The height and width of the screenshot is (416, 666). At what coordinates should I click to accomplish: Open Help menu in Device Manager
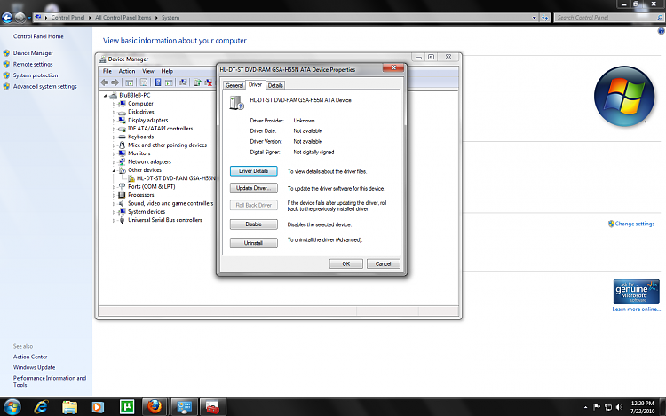pyautogui.click(x=167, y=71)
